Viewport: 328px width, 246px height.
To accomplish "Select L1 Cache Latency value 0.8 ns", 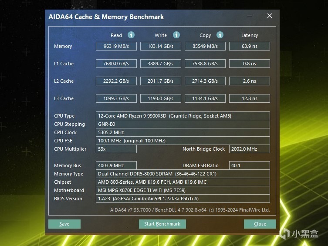I will click(x=250, y=64).
